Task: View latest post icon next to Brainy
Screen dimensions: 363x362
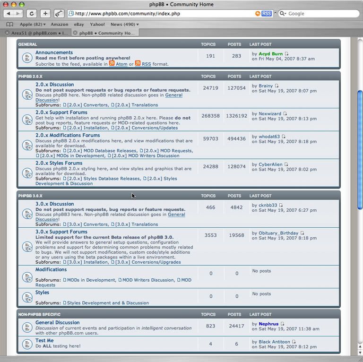Action: coord(277,86)
